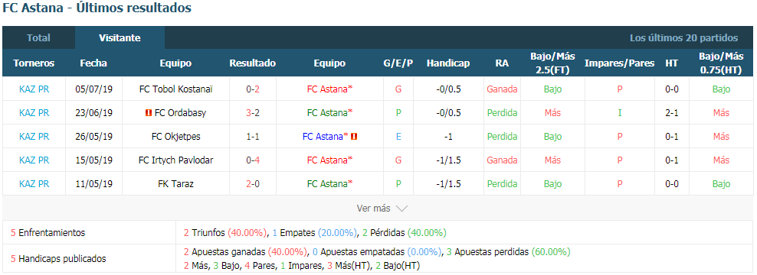Click FC Okjetpes team name
The height and width of the screenshot is (275, 757).
(x=175, y=137)
